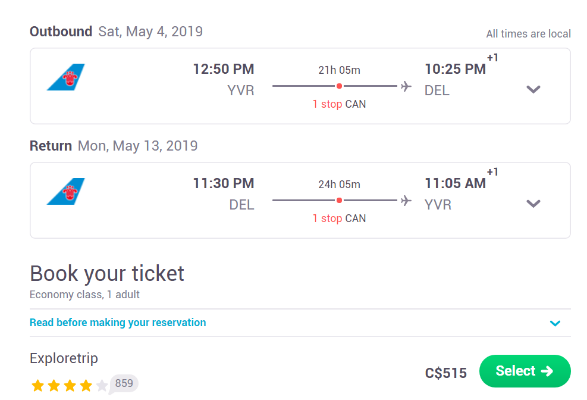This screenshot has height=400, width=587.
Task: Expand outbound flight details chevron
Action: [x=533, y=89]
